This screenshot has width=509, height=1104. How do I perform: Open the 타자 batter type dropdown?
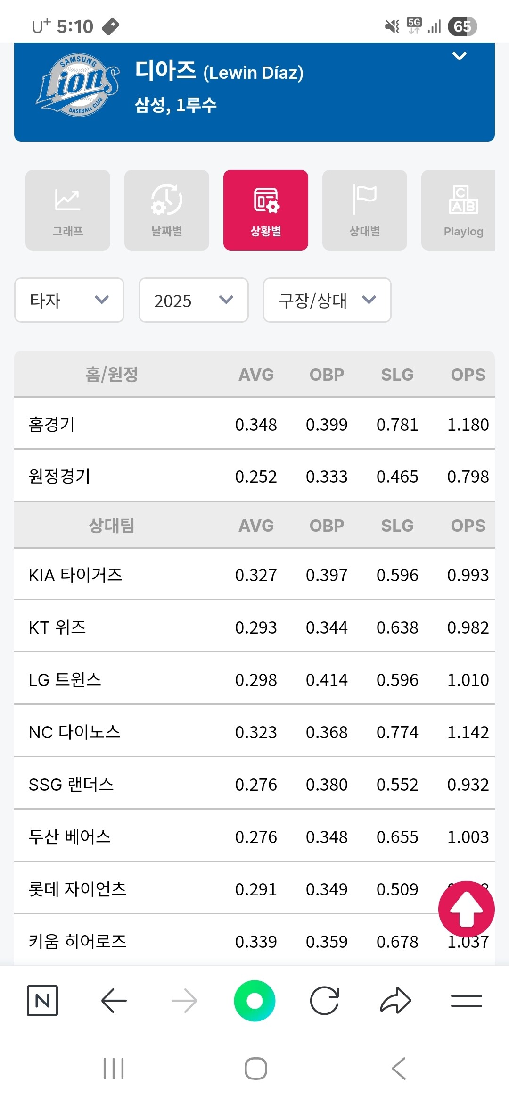point(69,300)
